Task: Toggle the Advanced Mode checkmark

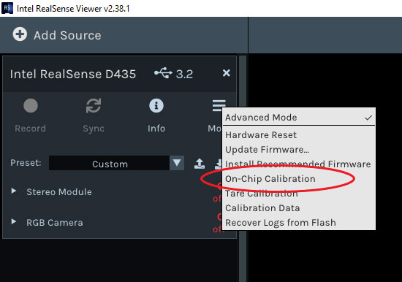Action: point(368,118)
